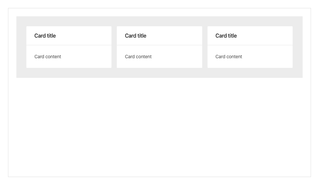Click the first card's "Card title" heading

(45, 36)
